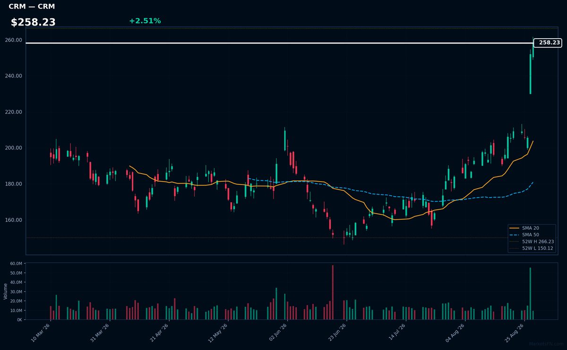Select the 52W H 266.23 legend entry
567x350 pixels.
(x=532, y=242)
